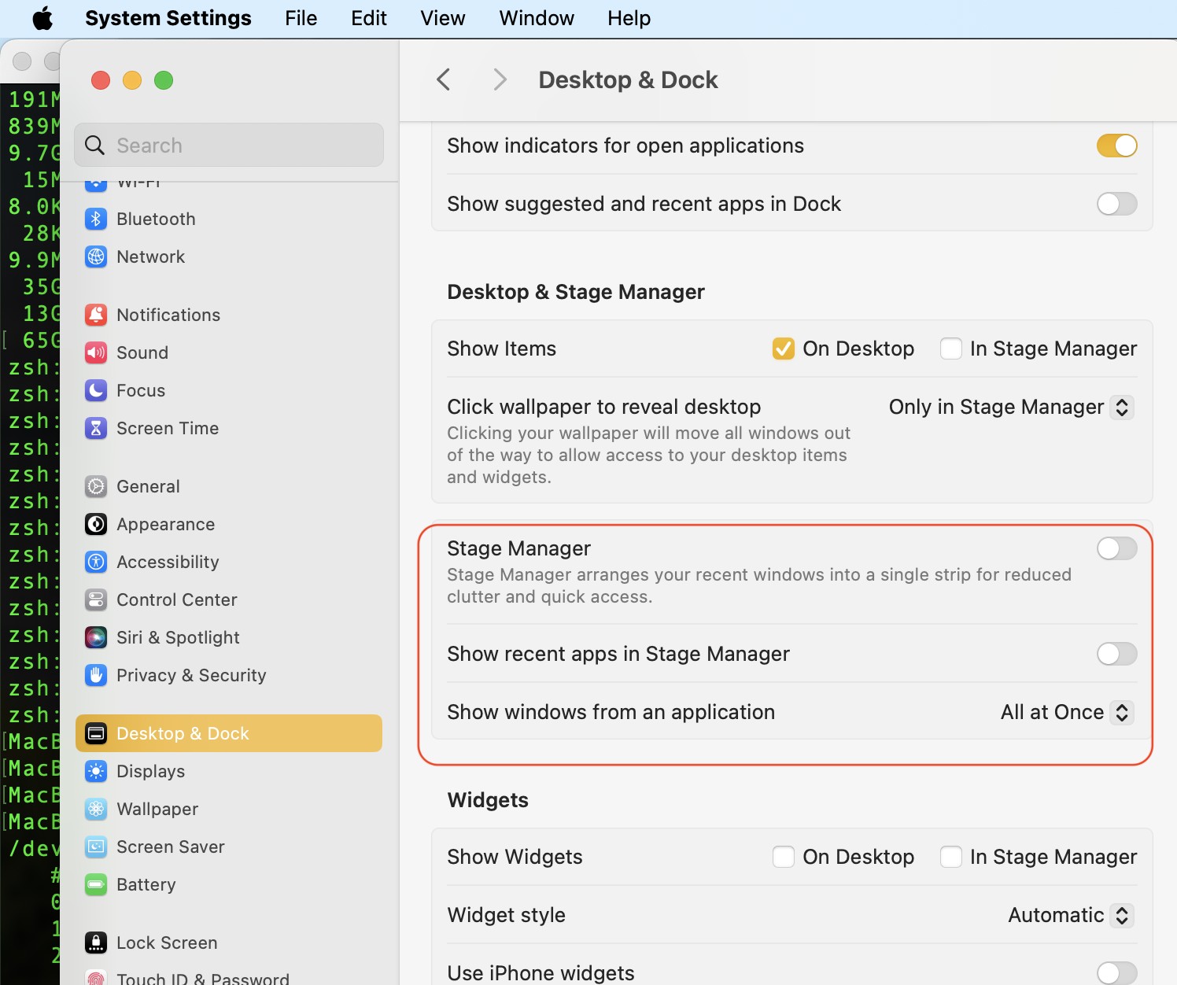Open the Window menu
Screen dimensions: 1177x985
point(537,18)
